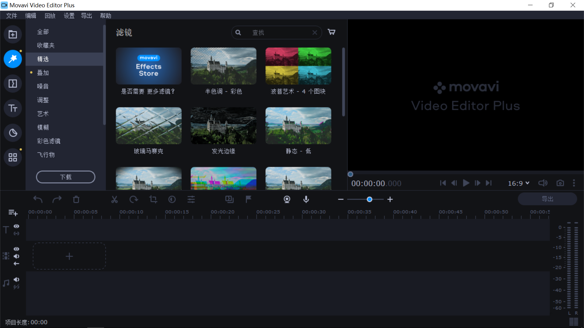Toggle video track visibility eye
The width and height of the screenshot is (584, 328).
(16, 249)
